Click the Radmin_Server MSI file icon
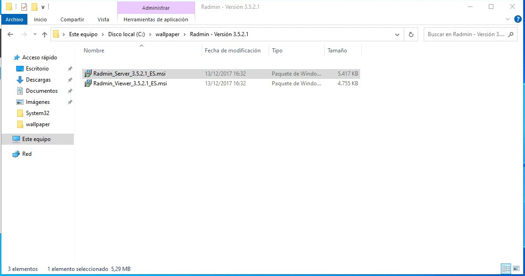The image size is (525, 276). click(x=88, y=73)
